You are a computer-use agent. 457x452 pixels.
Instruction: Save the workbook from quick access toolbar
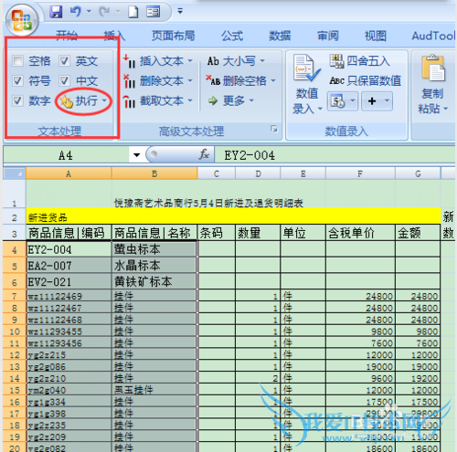tap(56, 12)
